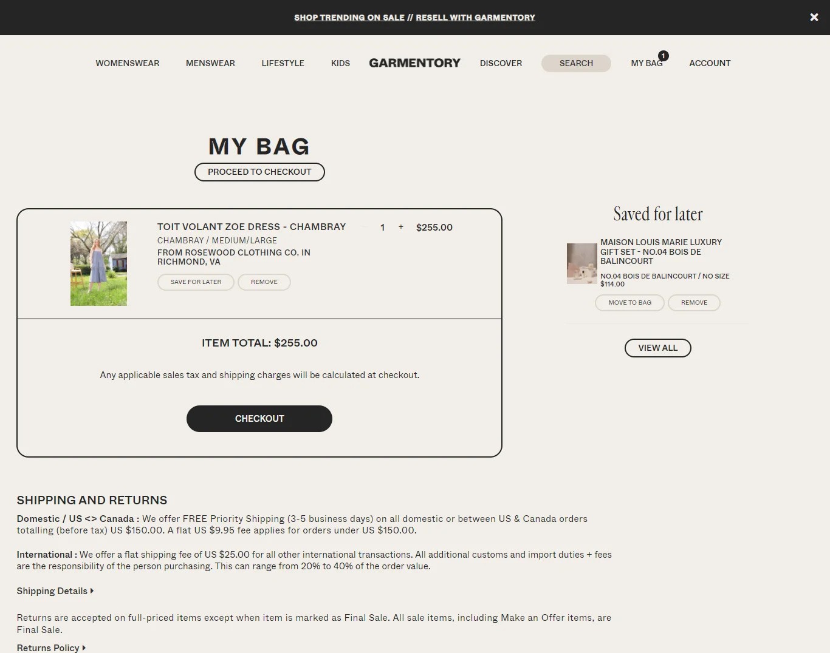Decrease dress quantity with minus button

366,227
